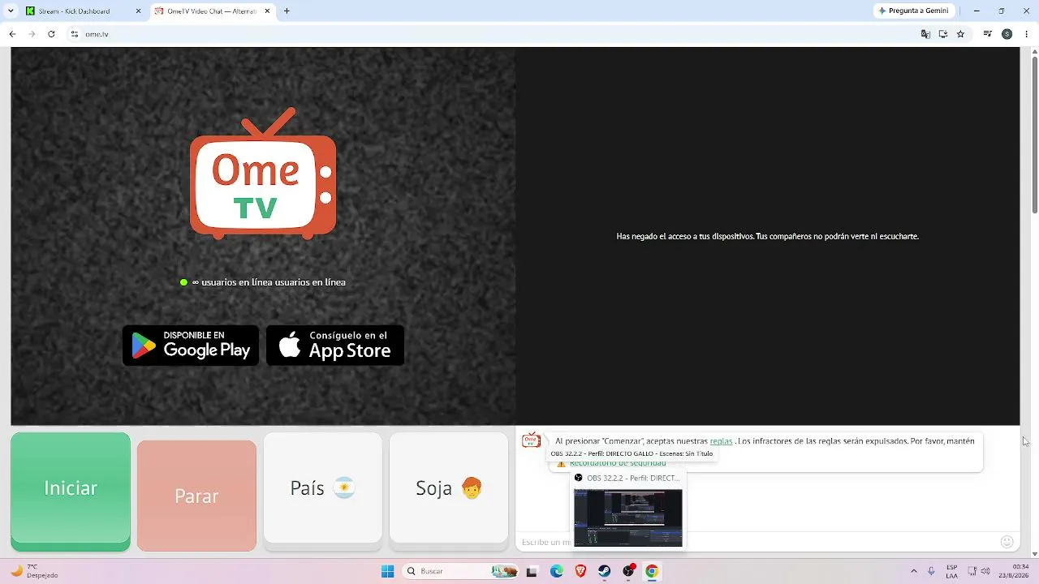Viewport: 1039px width, 584px height.
Task: Click the taskbar Buscar search box
Action: (x=461, y=571)
